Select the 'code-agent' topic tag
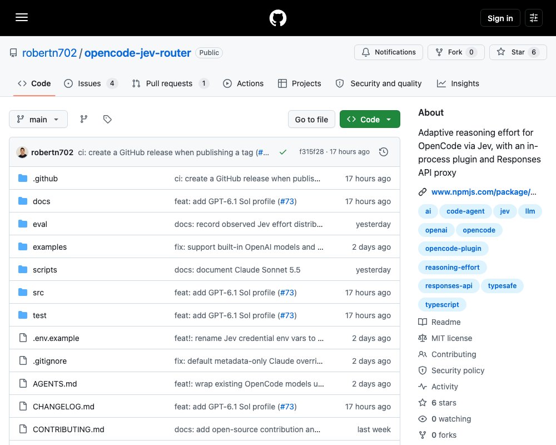This screenshot has height=445, width=556. coord(465,211)
